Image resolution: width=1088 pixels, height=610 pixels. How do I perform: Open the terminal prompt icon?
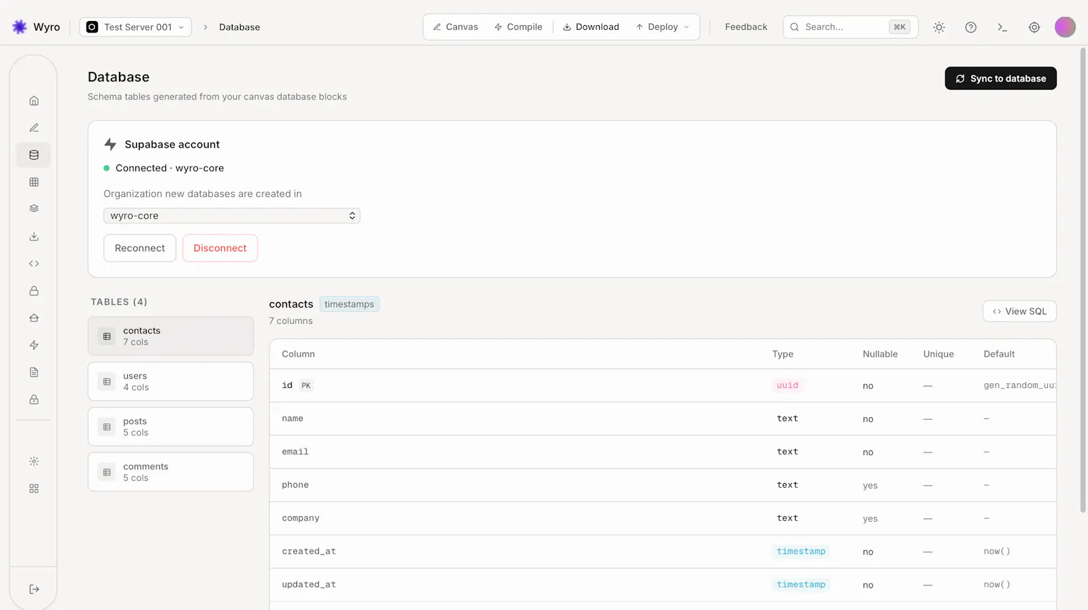coord(1002,27)
